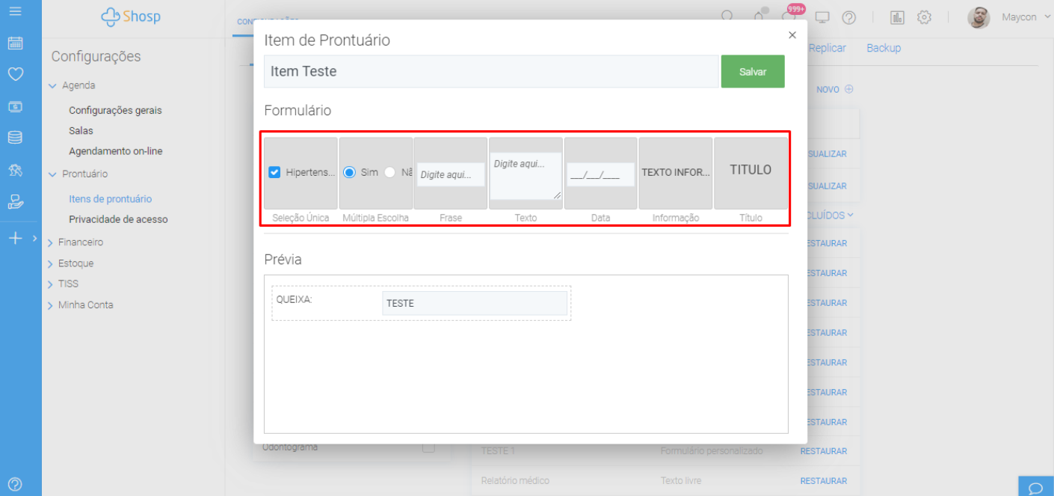The image size is (1054, 496).
Task: Open the calendar icon in left sidebar
Action: click(15, 43)
